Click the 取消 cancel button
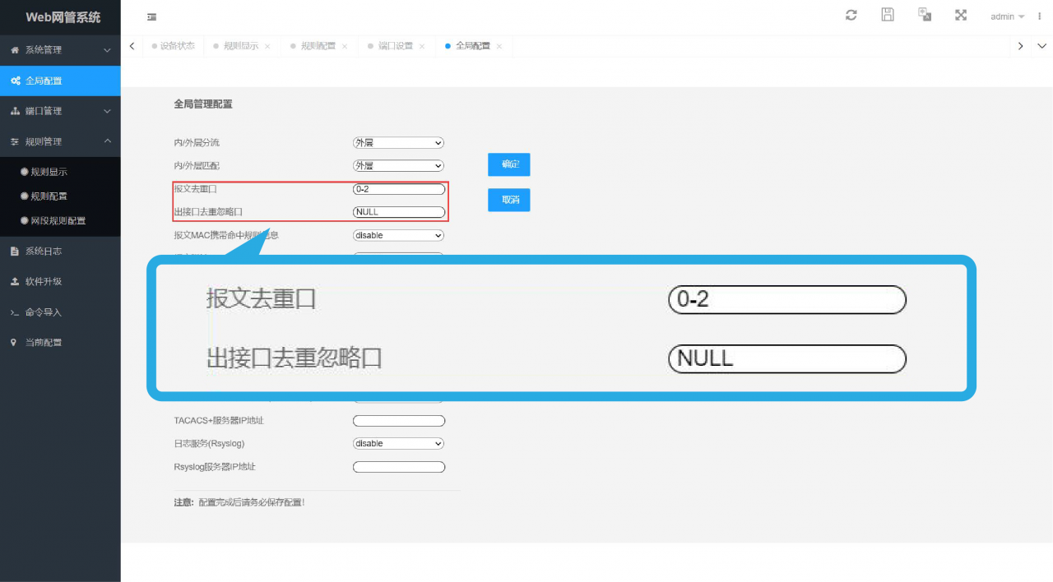This screenshot has height=582, width=1053. point(509,200)
